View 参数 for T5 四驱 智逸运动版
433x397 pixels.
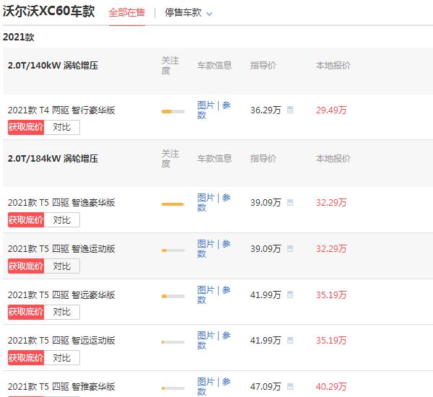click(x=214, y=248)
